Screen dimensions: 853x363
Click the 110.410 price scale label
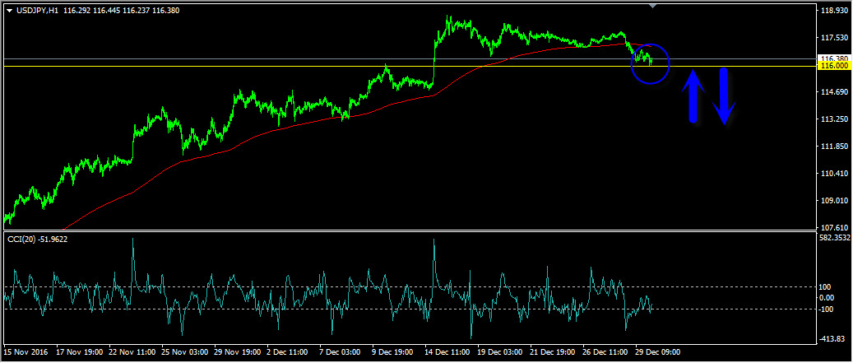[x=835, y=174]
